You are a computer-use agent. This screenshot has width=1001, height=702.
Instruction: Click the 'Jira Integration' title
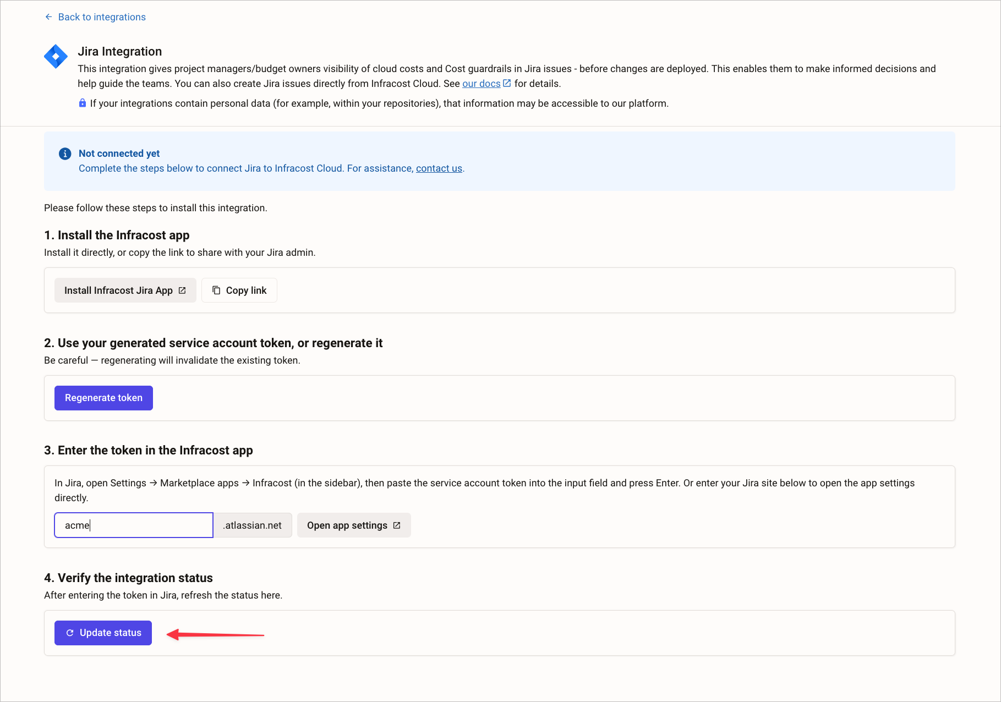click(x=120, y=52)
